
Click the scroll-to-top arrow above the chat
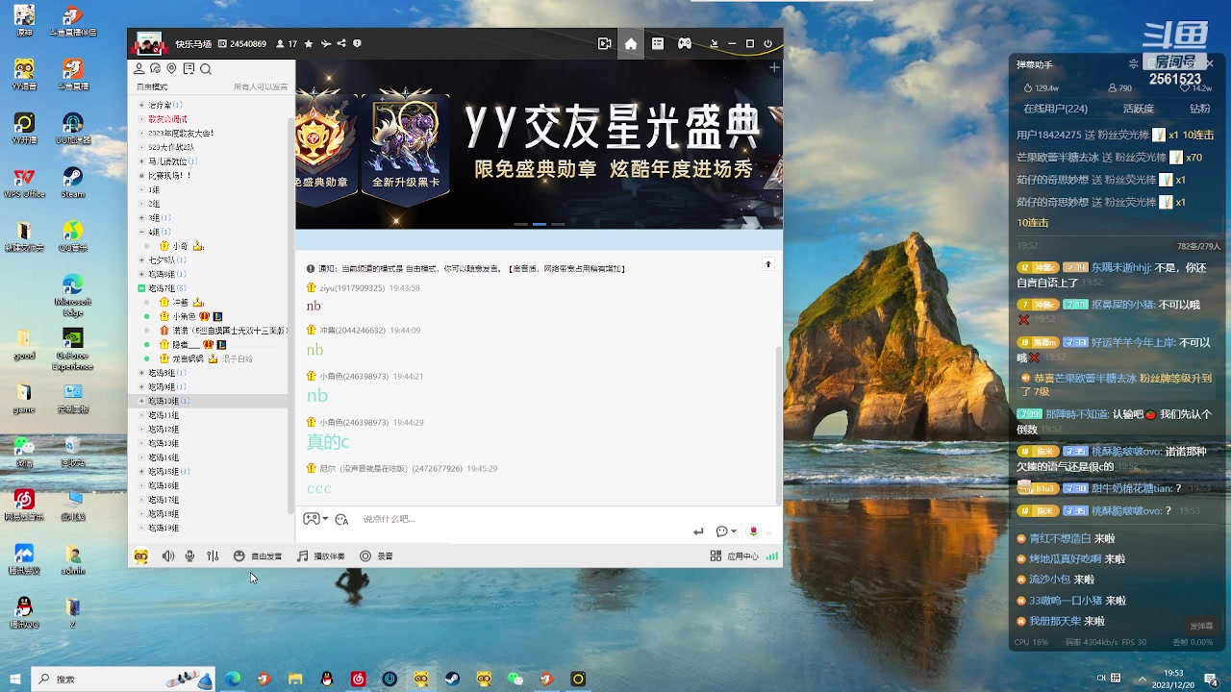tap(767, 264)
